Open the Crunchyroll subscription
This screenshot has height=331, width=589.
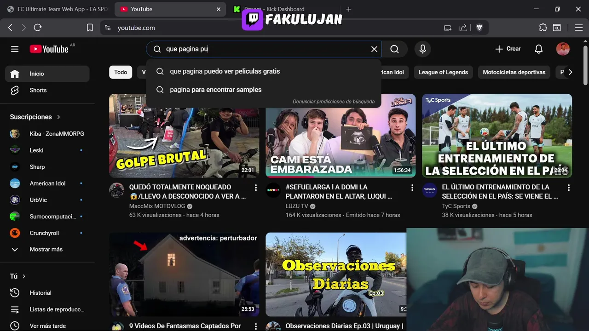pyautogui.click(x=47, y=233)
